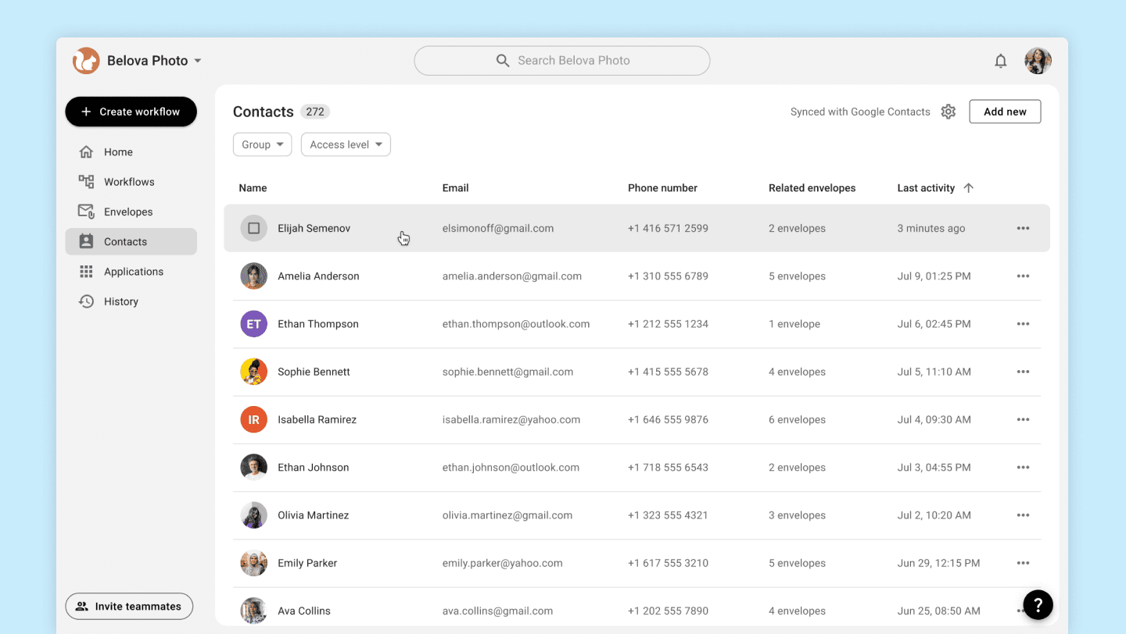The width and height of the screenshot is (1126, 634).
Task: Click the 272 contacts count badge
Action: click(315, 112)
